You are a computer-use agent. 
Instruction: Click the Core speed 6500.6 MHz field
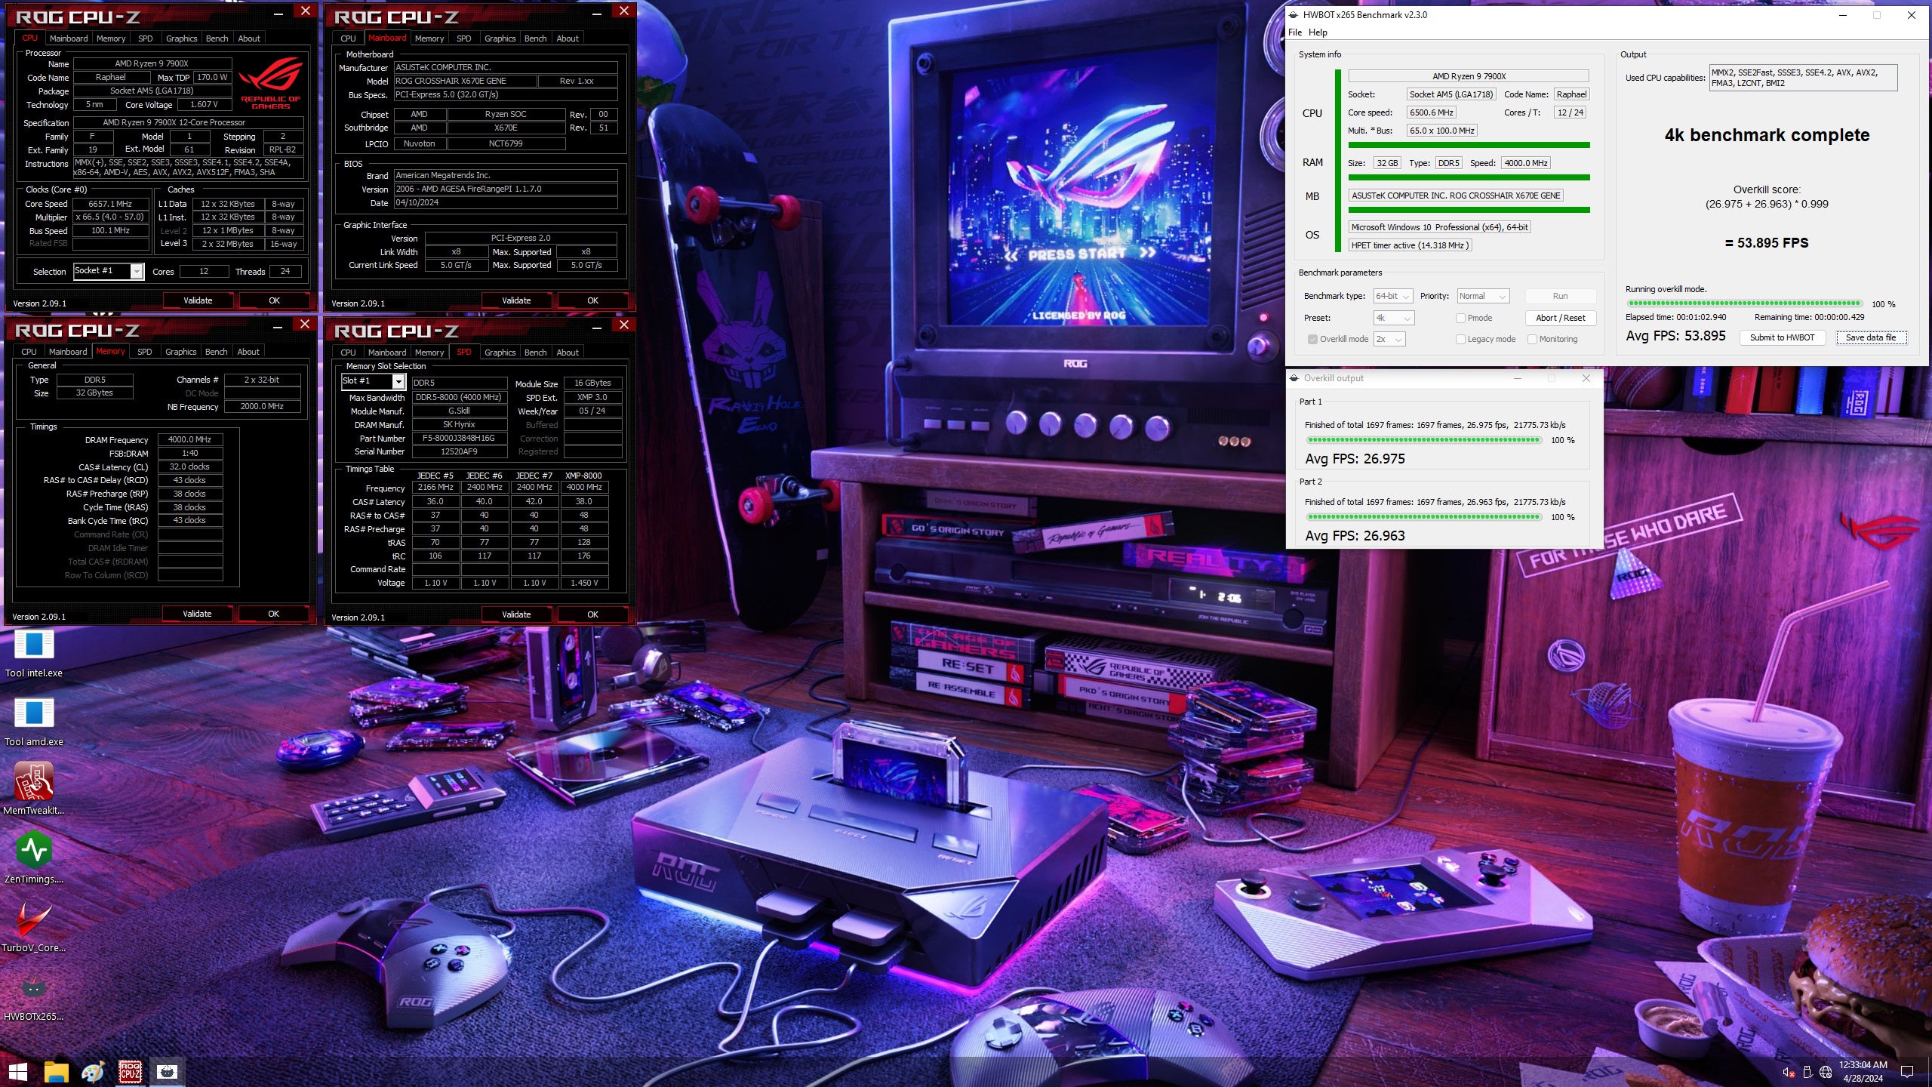(x=1431, y=112)
